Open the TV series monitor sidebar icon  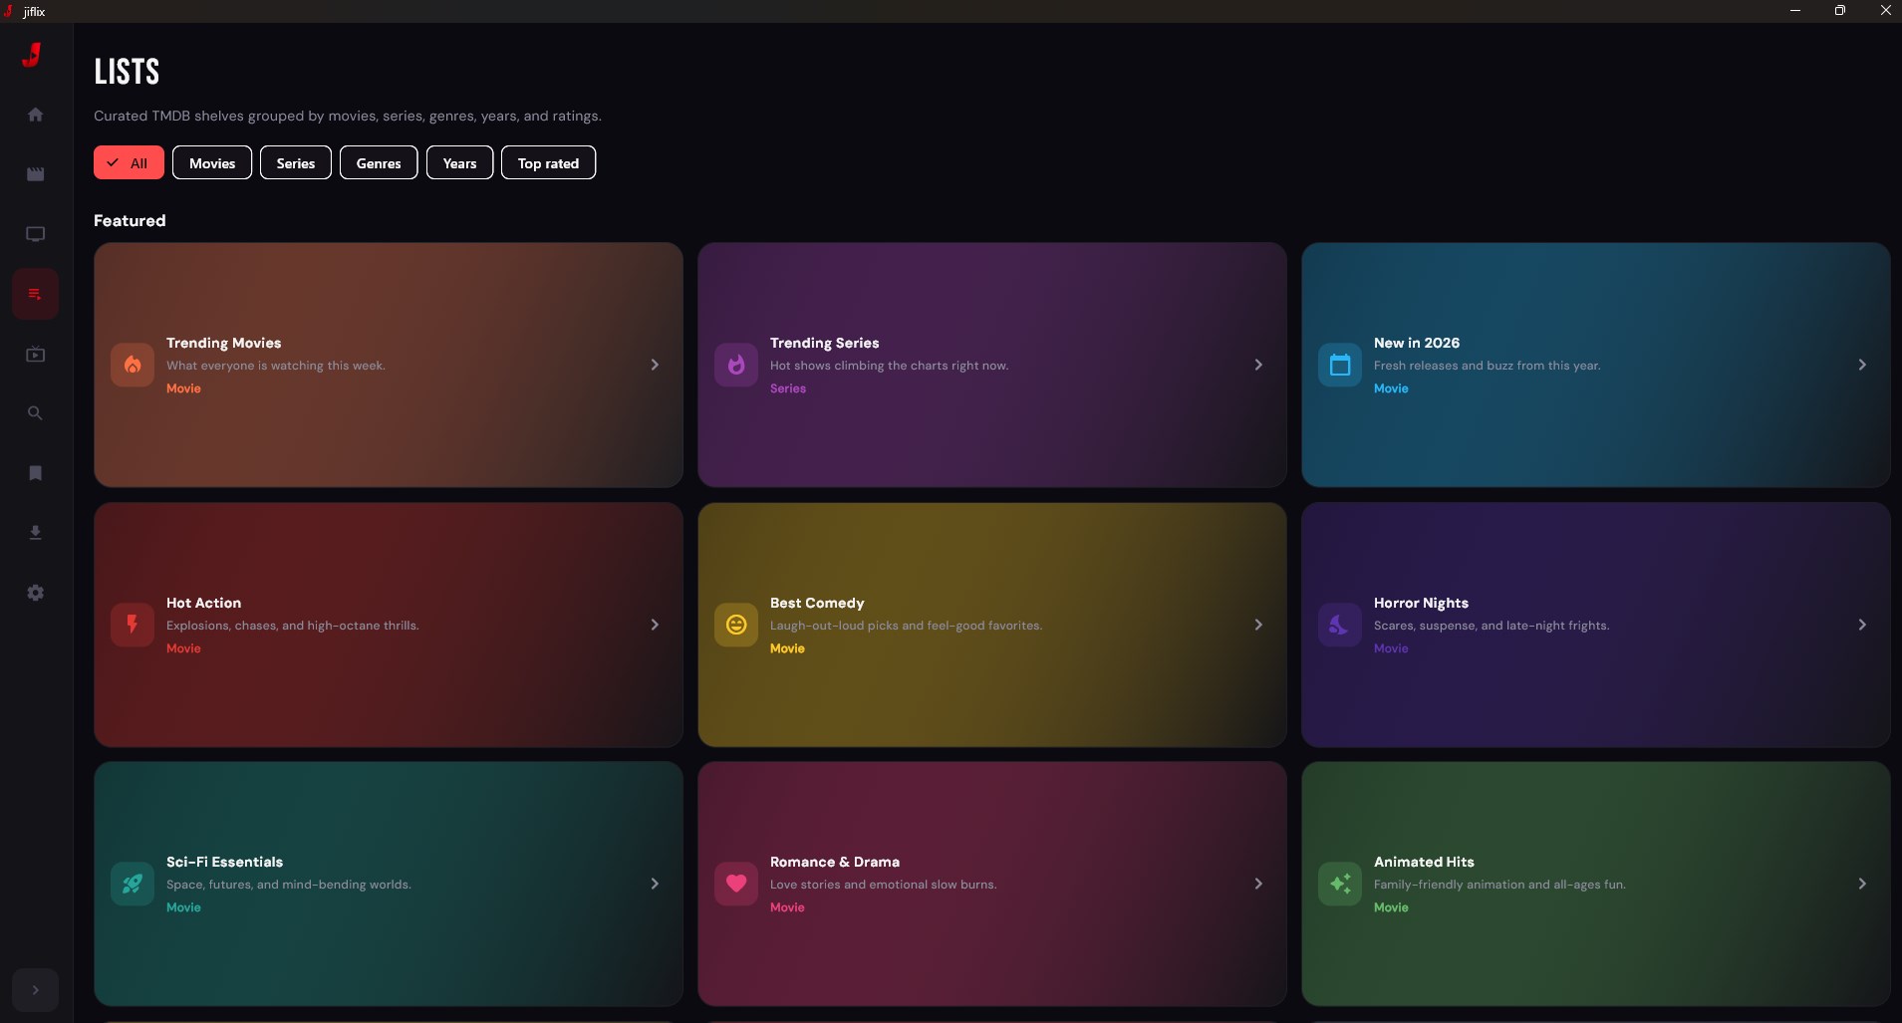click(x=36, y=234)
